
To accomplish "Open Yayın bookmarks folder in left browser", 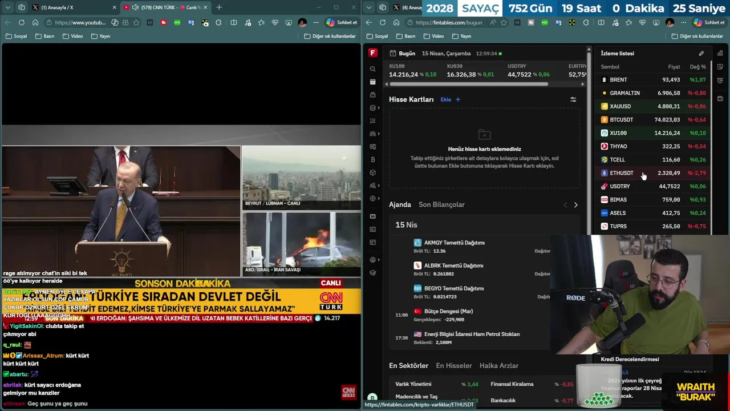I will click(100, 36).
